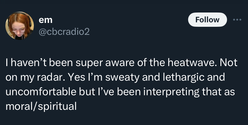Open the three-dot more options menu
The height and width of the screenshot is (125, 248).
pyautogui.click(x=237, y=20)
